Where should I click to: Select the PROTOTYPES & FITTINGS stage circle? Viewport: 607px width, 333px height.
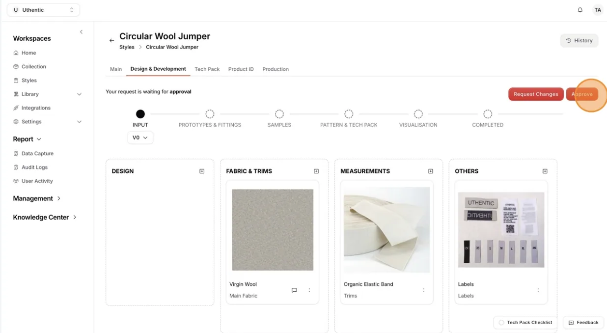[x=210, y=114]
